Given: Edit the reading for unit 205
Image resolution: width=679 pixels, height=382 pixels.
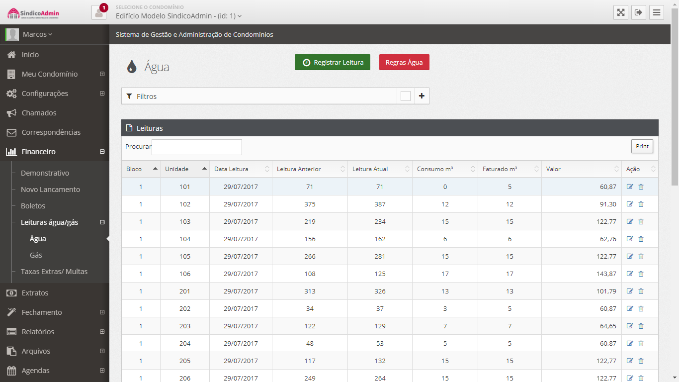Looking at the screenshot, I should point(630,361).
